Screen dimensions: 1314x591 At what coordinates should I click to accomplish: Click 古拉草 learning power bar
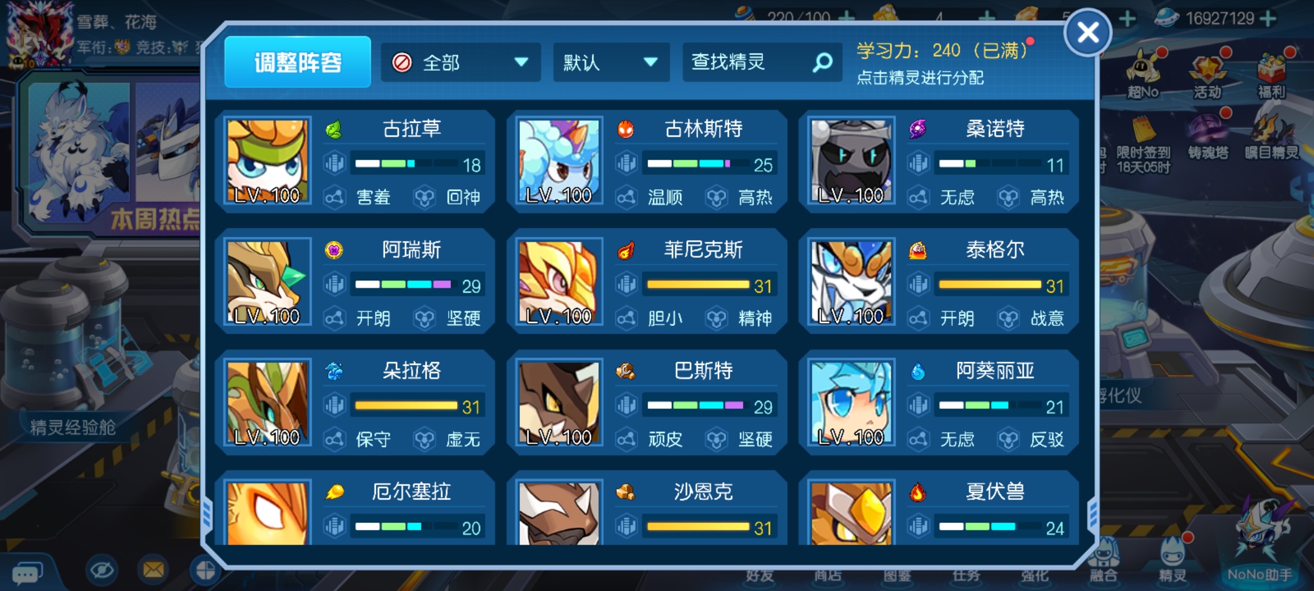tap(418, 164)
